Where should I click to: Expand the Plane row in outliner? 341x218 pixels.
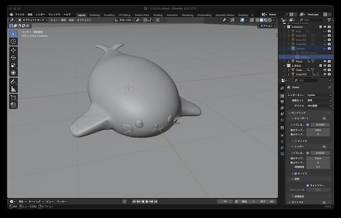[x=289, y=61]
